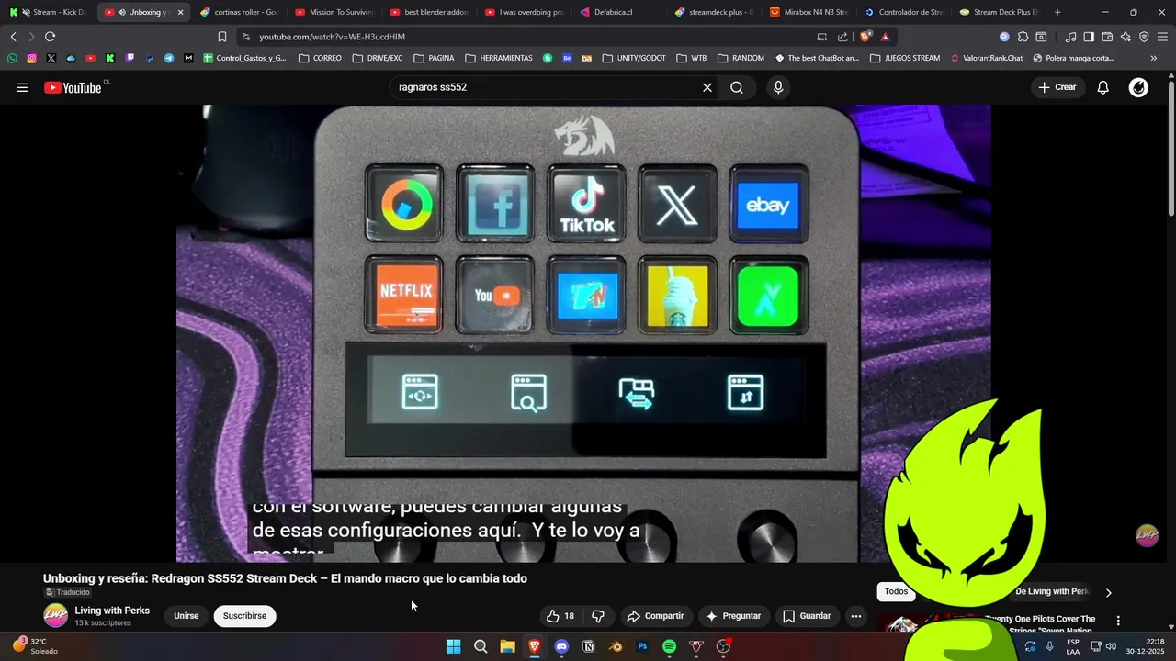Viewport: 1176px width, 661px height.
Task: Open the Living with Perks channel avatar
Action: tap(56, 616)
